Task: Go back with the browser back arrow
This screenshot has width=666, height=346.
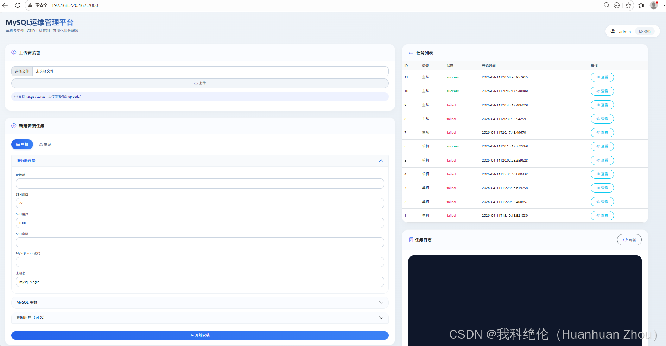Action: [x=5, y=5]
